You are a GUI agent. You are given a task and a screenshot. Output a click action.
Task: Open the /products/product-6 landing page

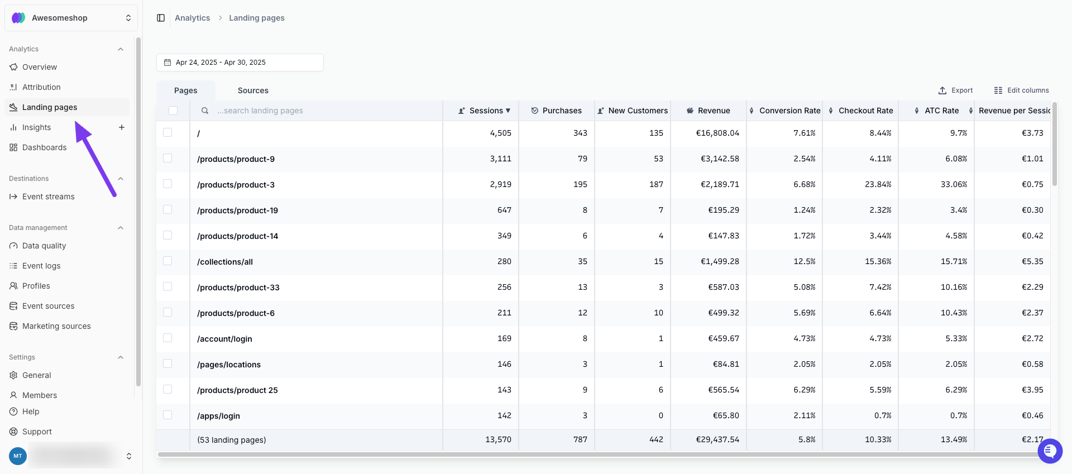click(236, 313)
